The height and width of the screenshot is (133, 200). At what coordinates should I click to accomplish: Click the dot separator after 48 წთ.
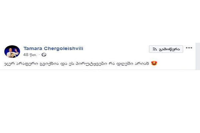tap(39, 55)
